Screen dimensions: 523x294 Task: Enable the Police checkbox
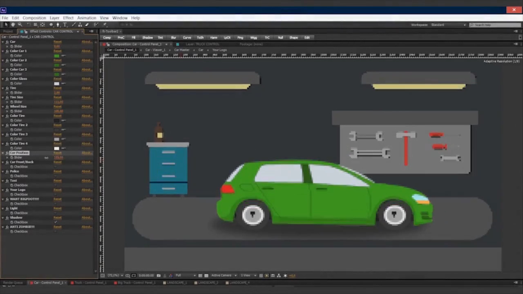(x=56, y=176)
